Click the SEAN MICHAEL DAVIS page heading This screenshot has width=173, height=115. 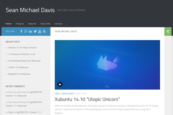[66, 31]
